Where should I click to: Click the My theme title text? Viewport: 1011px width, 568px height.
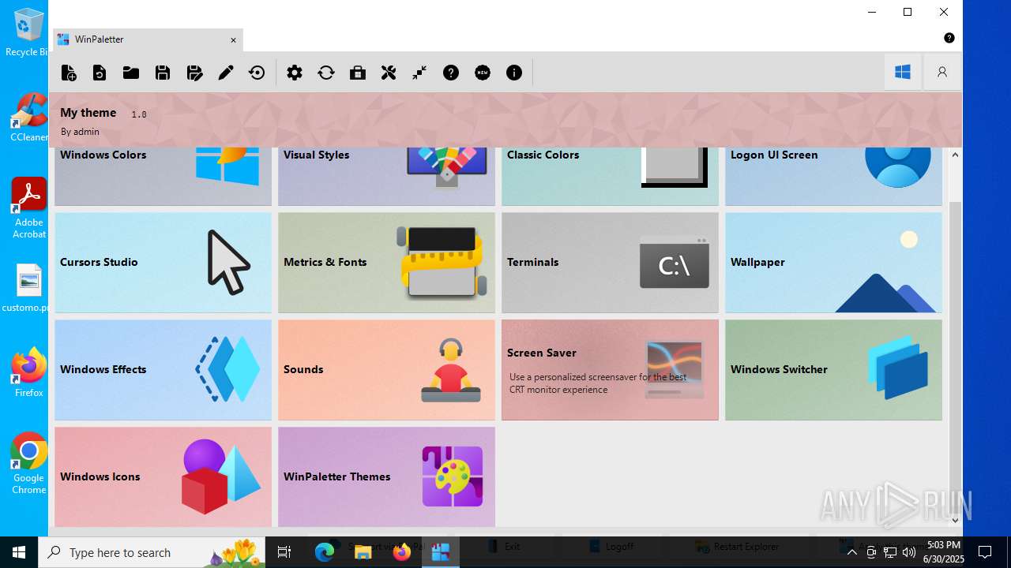pyautogui.click(x=88, y=113)
